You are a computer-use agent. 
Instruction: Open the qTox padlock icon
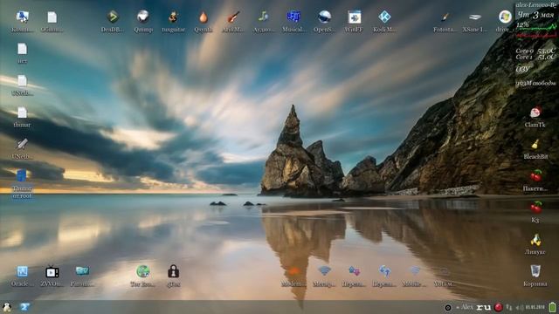tap(173, 271)
